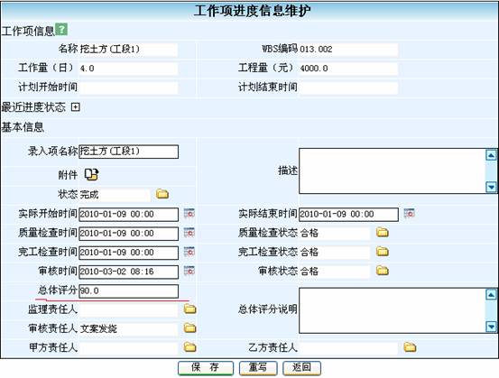Viewport: 499px width, 378px height.
Task: Click down arrow of 描述 scrollbar
Action: click(492, 187)
